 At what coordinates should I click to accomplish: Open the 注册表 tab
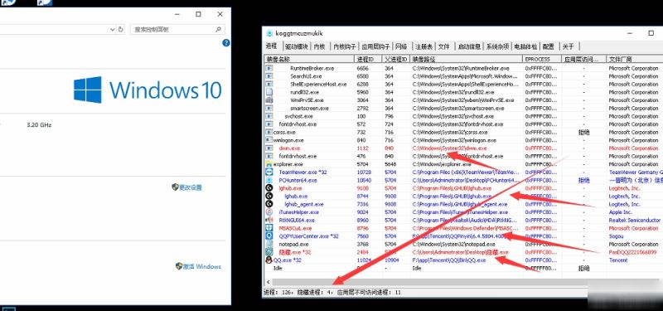(x=423, y=46)
